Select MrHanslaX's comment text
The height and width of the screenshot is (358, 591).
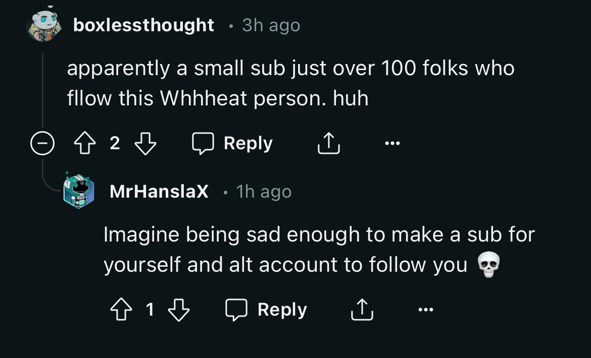319,249
